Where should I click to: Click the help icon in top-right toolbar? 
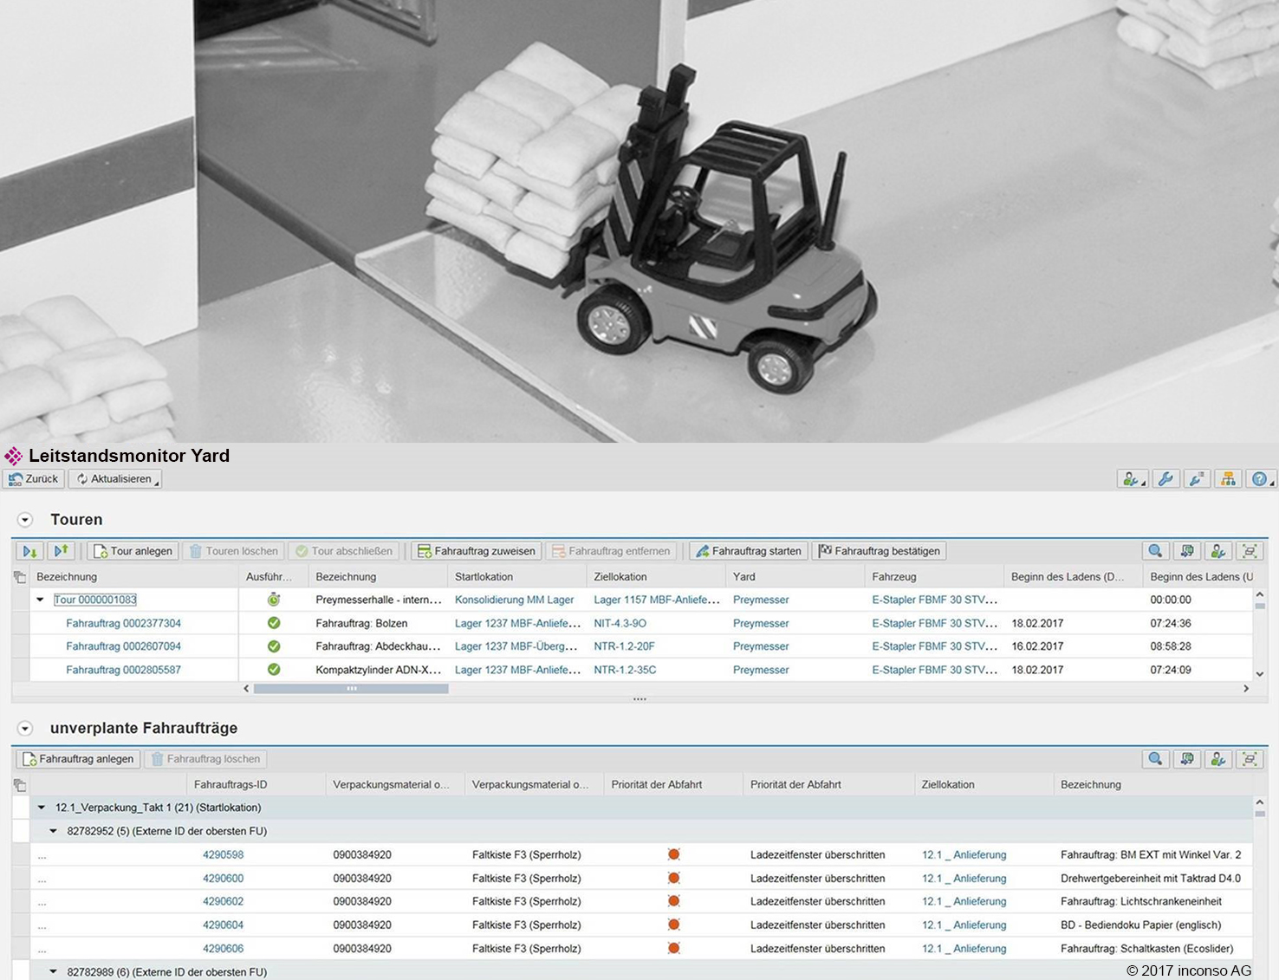click(1259, 479)
